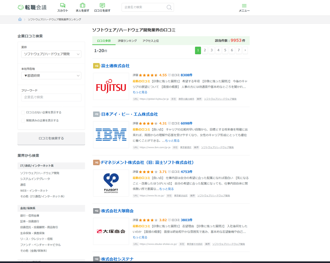330x263 pixels.
Task: Click 東京都渋谷区 location link
Action: [x=181, y=196]
